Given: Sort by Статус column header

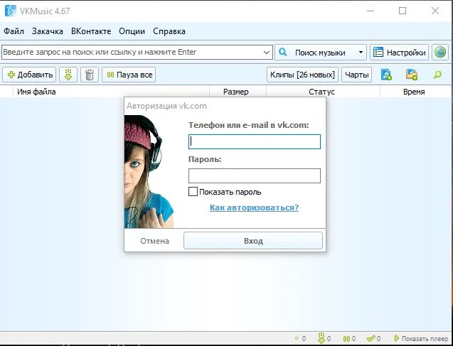Looking at the screenshot, I should [323, 92].
